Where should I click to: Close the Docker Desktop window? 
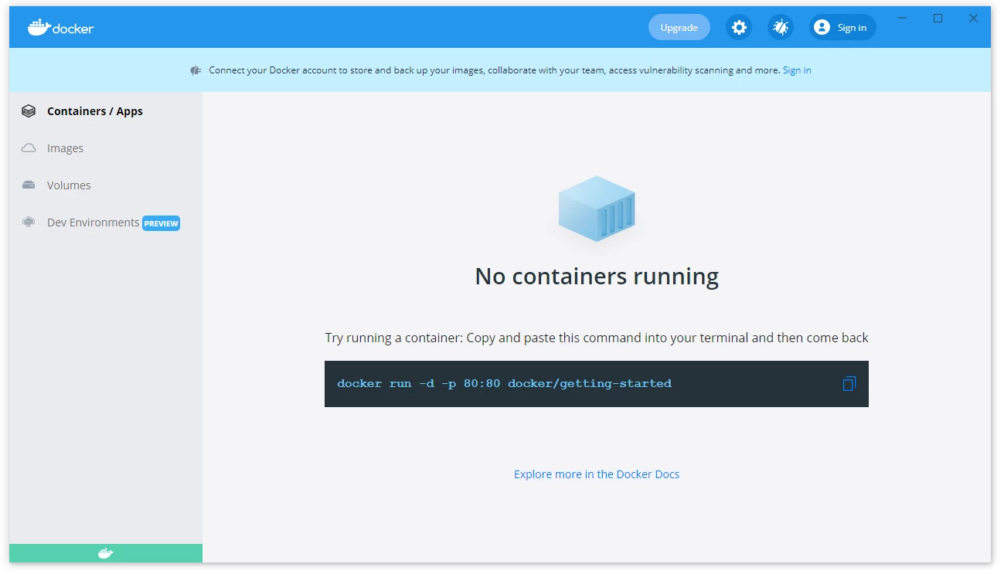pos(973,19)
